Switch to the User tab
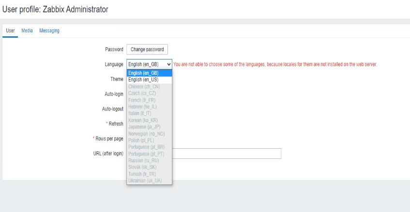Image resolution: width=410 pixels, height=212 pixels. [10, 30]
